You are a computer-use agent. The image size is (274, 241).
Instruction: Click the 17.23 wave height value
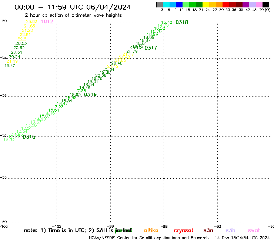point(58,107)
